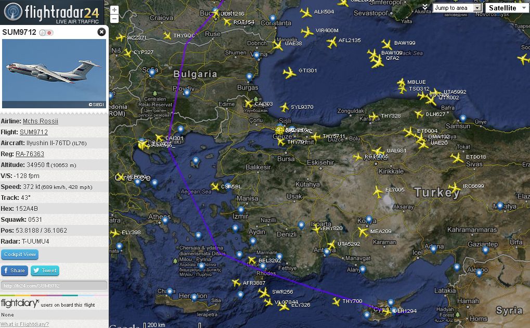Select the AFL2135 aircraft icon
The image size is (530, 328).
[332, 42]
